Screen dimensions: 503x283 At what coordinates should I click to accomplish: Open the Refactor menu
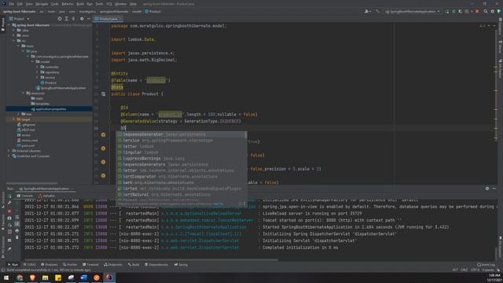click(x=68, y=4)
